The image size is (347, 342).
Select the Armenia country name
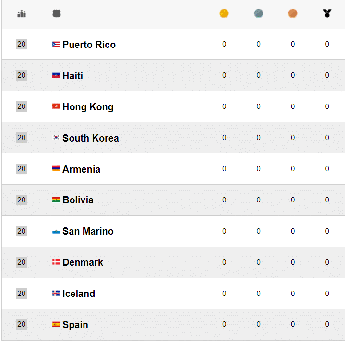coord(81,169)
